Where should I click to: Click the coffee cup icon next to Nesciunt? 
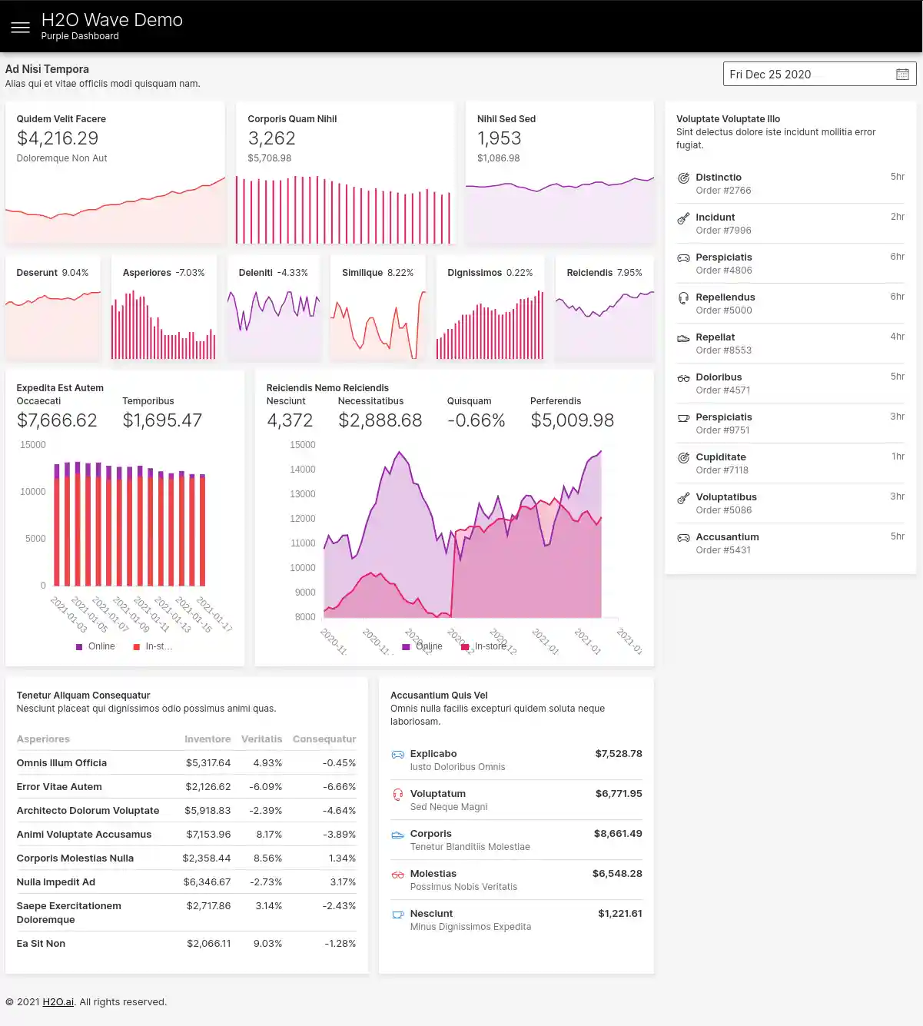point(398,914)
